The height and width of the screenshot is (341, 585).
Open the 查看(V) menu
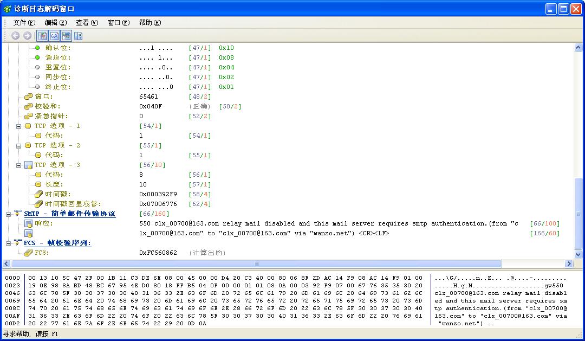[87, 23]
